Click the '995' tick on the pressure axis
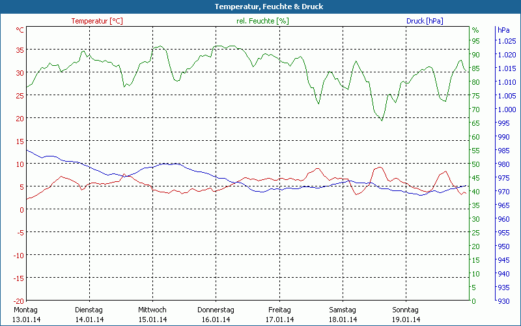Image resolution: width=521 pixels, height=326 pixels. (503, 123)
